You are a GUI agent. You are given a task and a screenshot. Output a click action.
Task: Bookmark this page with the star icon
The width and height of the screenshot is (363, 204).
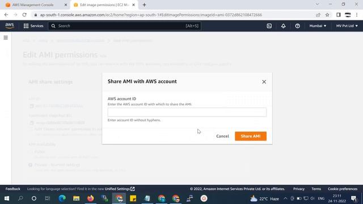coord(327,15)
